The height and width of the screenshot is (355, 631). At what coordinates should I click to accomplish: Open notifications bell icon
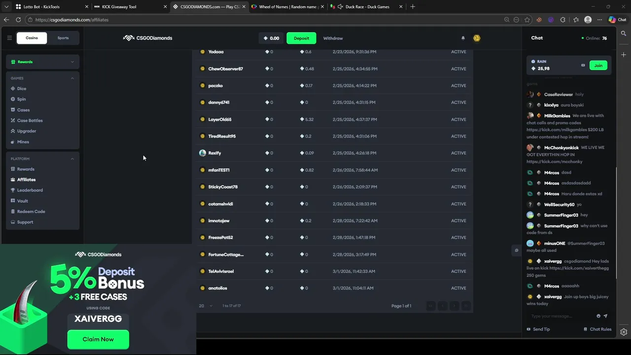pyautogui.click(x=463, y=38)
